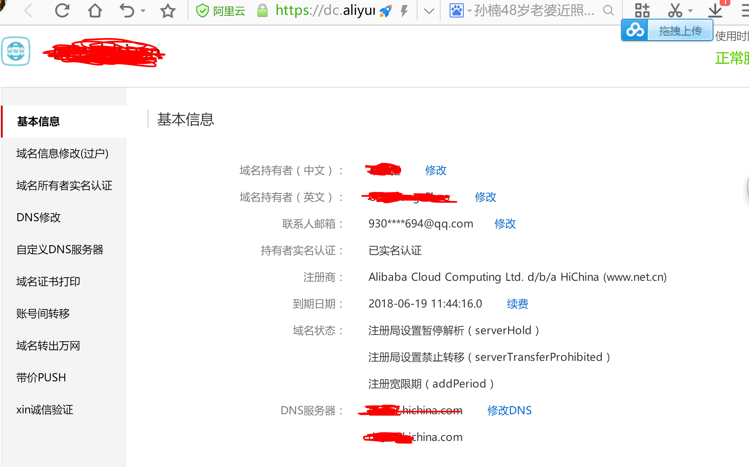Navigate back with the back arrow
The width and height of the screenshot is (749, 467).
tap(28, 10)
